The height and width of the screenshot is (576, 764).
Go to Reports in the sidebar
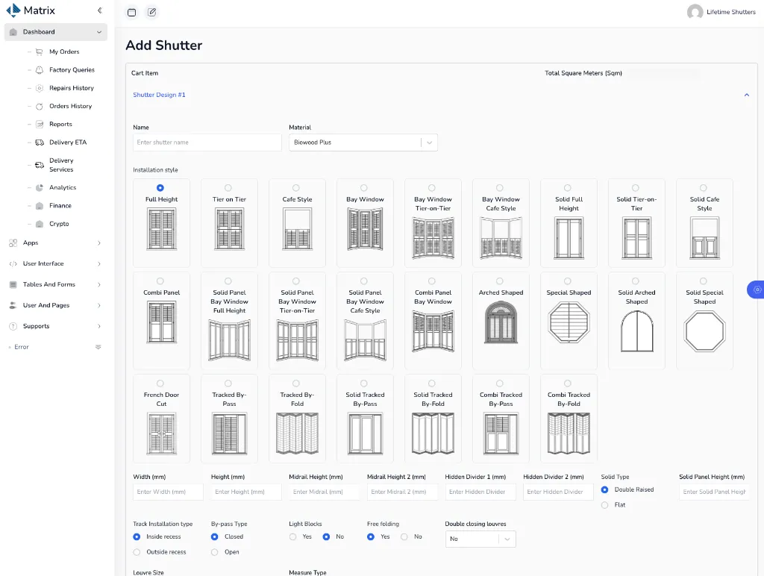click(x=60, y=124)
